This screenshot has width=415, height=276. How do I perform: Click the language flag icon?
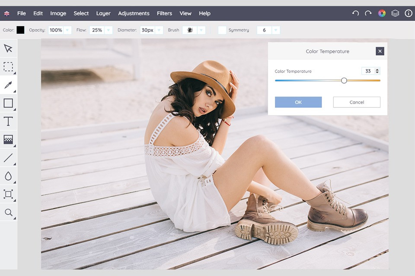(6, 13)
